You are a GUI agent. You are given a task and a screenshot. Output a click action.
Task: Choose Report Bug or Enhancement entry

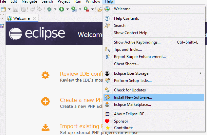(154, 57)
